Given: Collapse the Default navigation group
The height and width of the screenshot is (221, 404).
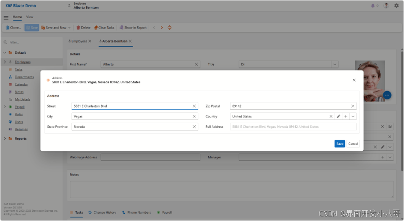Looking at the screenshot, I should pyautogui.click(x=5, y=53).
